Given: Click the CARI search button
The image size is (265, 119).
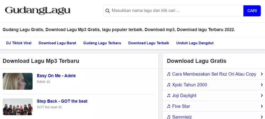Looking at the screenshot, I should click(252, 11).
